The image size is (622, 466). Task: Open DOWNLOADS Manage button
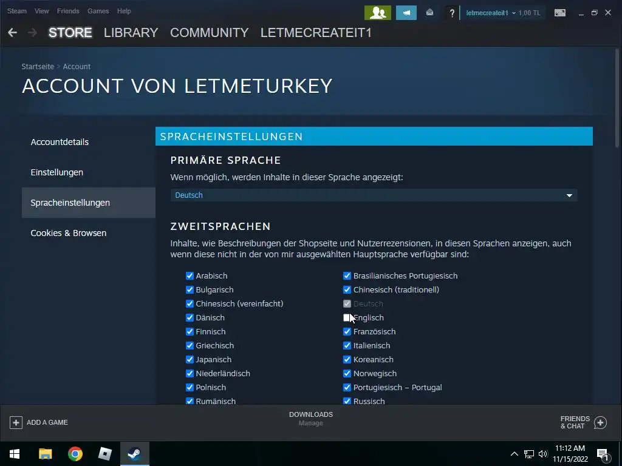coord(310,419)
